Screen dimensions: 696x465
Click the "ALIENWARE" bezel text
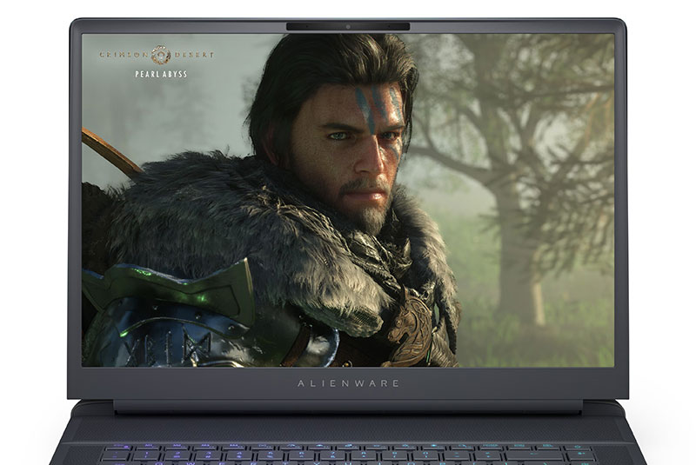(349, 383)
